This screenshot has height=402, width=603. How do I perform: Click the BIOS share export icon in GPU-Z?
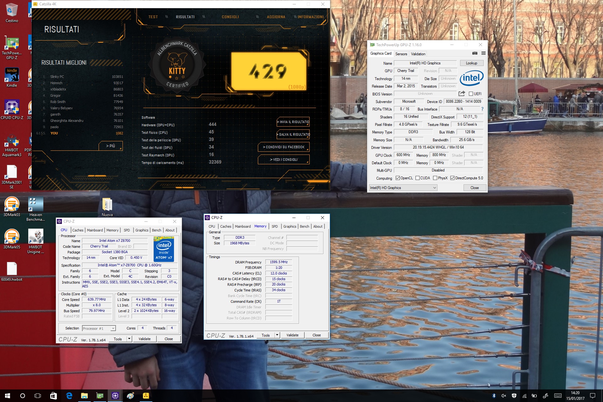(x=462, y=94)
